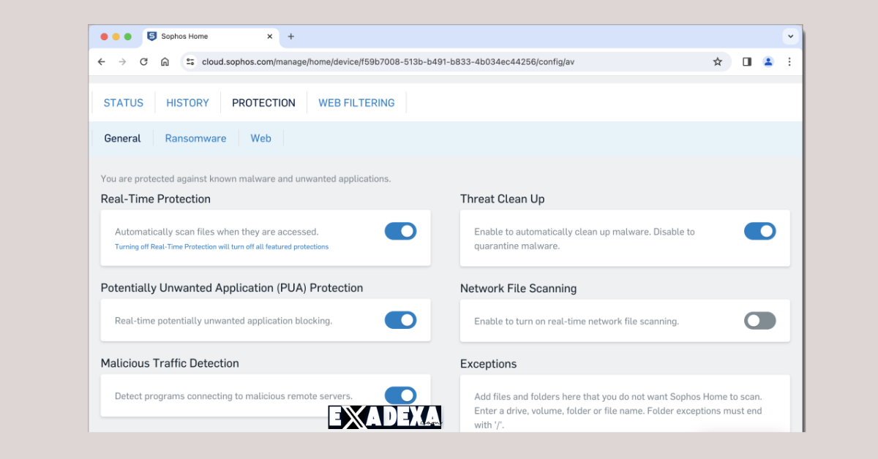Switch to the WEB FILTERING tab
This screenshot has height=459, width=878.
(x=356, y=102)
